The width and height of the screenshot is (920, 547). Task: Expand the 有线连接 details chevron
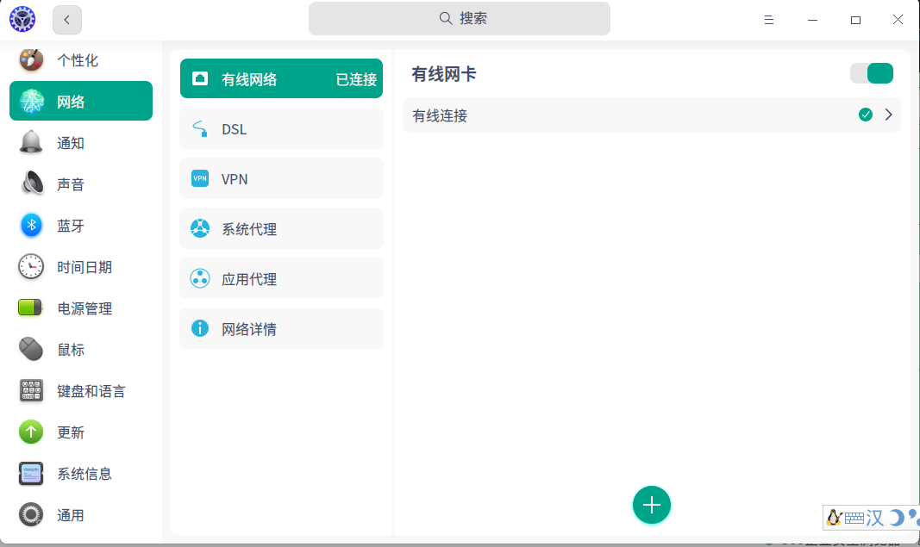click(x=888, y=115)
